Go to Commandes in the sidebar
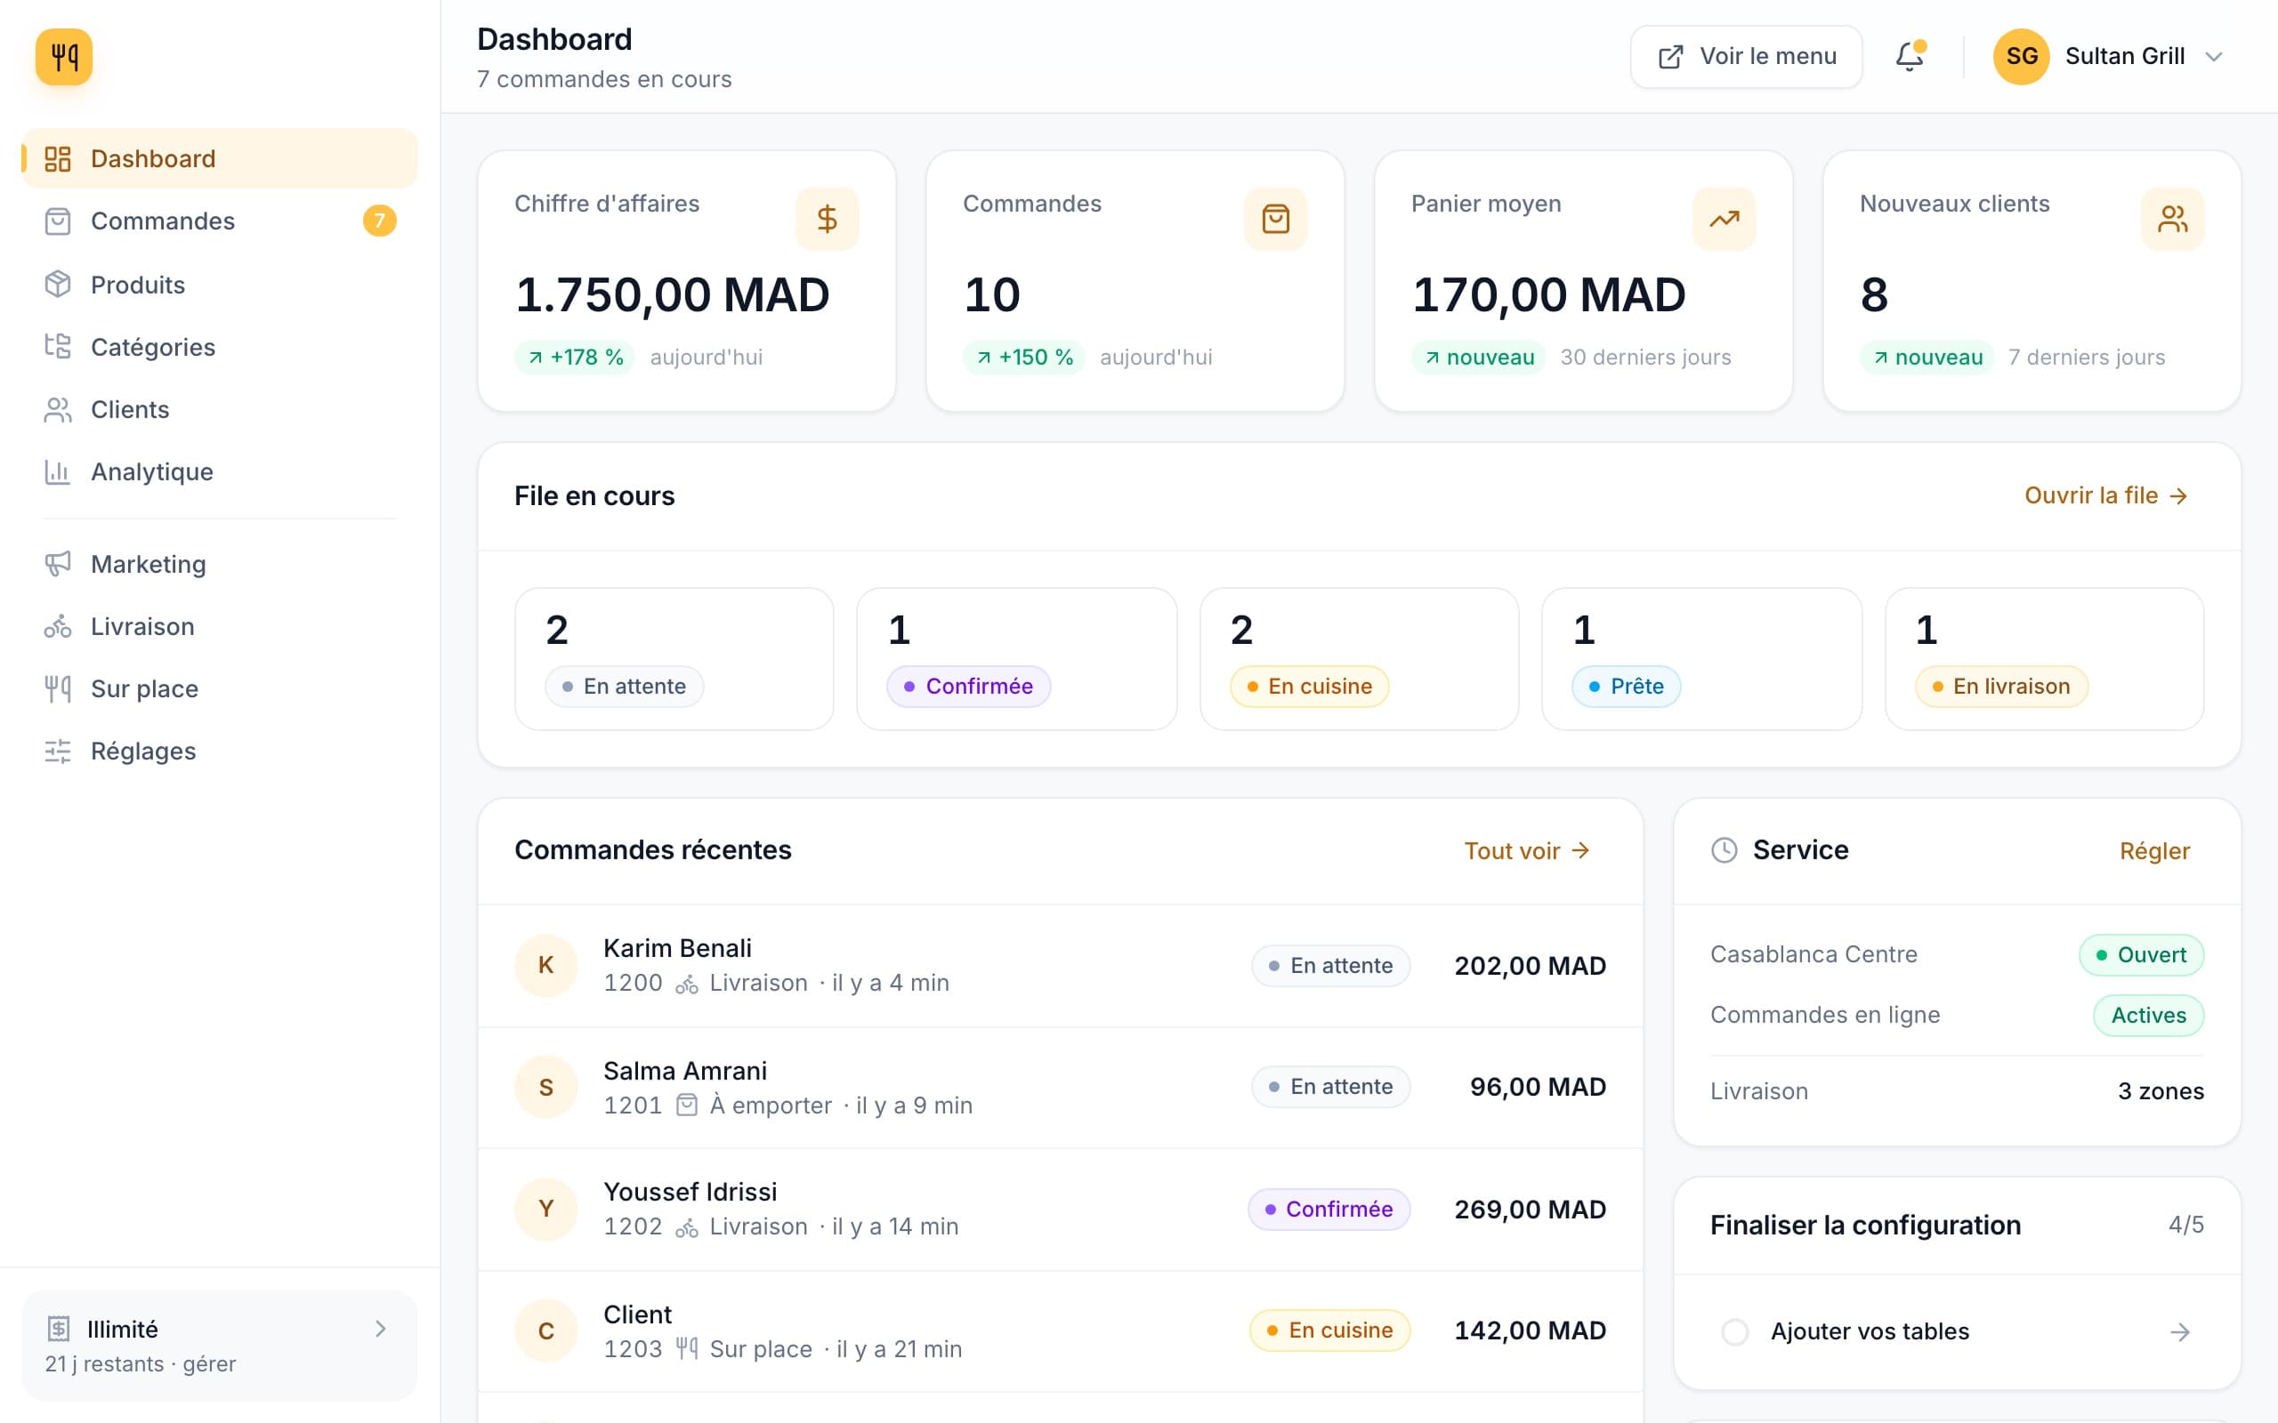 pyautogui.click(x=219, y=221)
